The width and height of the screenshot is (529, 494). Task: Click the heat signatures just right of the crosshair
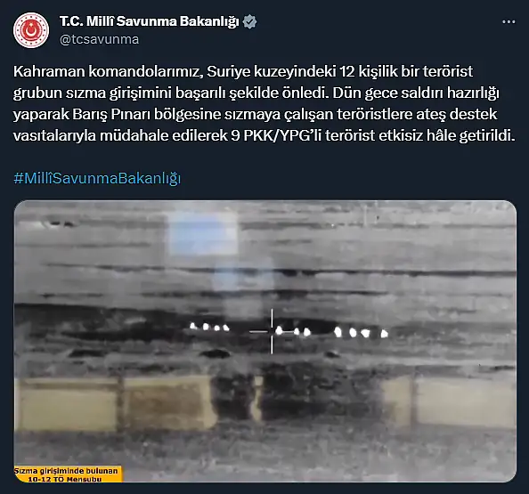293,331
